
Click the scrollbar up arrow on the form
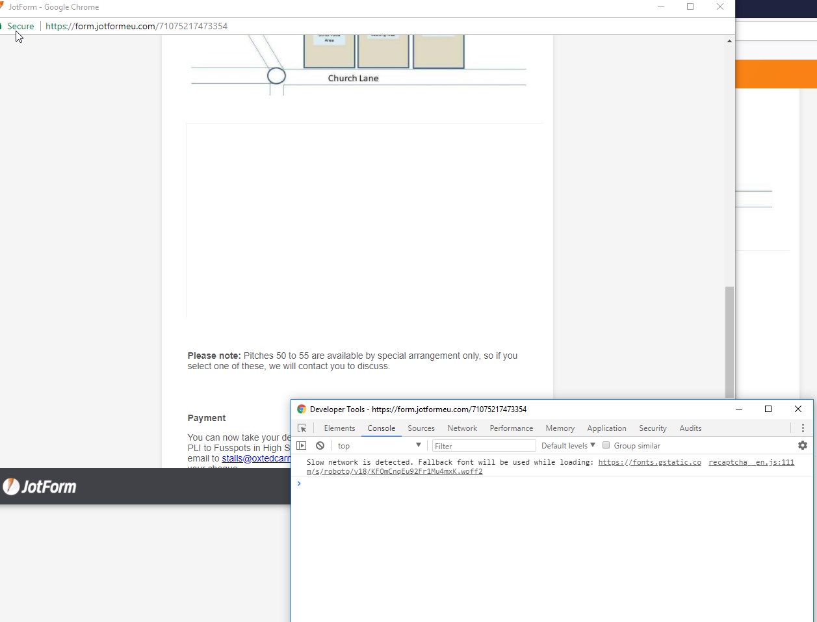[x=729, y=40]
